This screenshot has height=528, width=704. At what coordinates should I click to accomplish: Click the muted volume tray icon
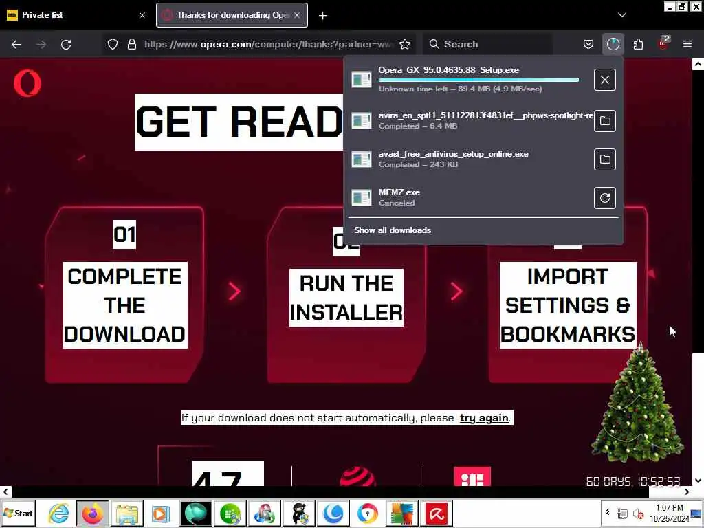[x=637, y=513]
